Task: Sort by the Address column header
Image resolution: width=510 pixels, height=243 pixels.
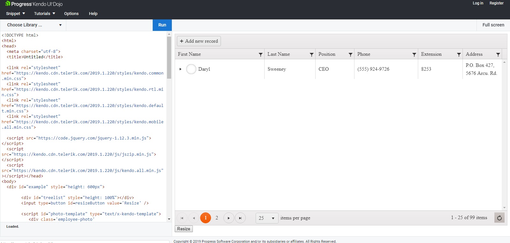Action: click(x=474, y=54)
